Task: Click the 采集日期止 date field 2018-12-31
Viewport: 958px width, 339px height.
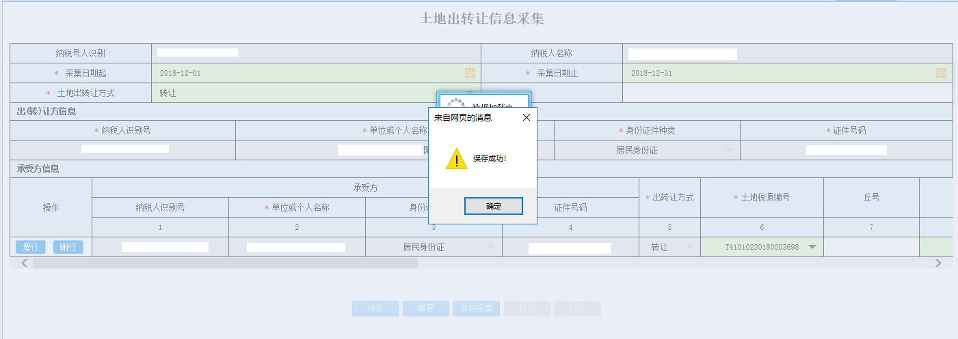Action: (787, 73)
